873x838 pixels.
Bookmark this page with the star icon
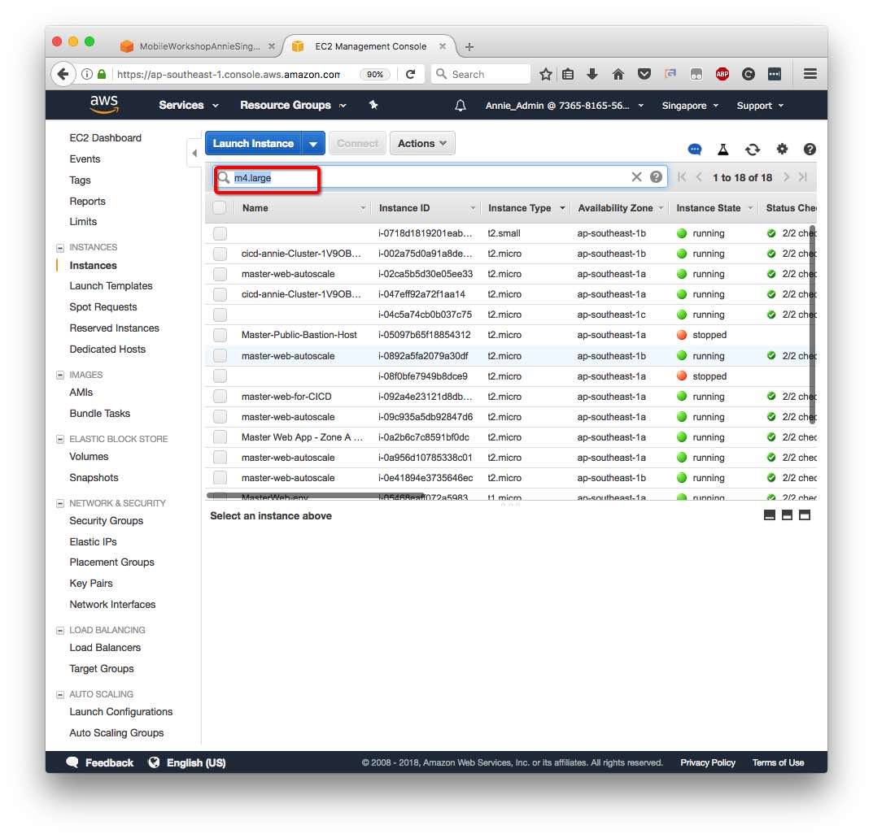(546, 74)
